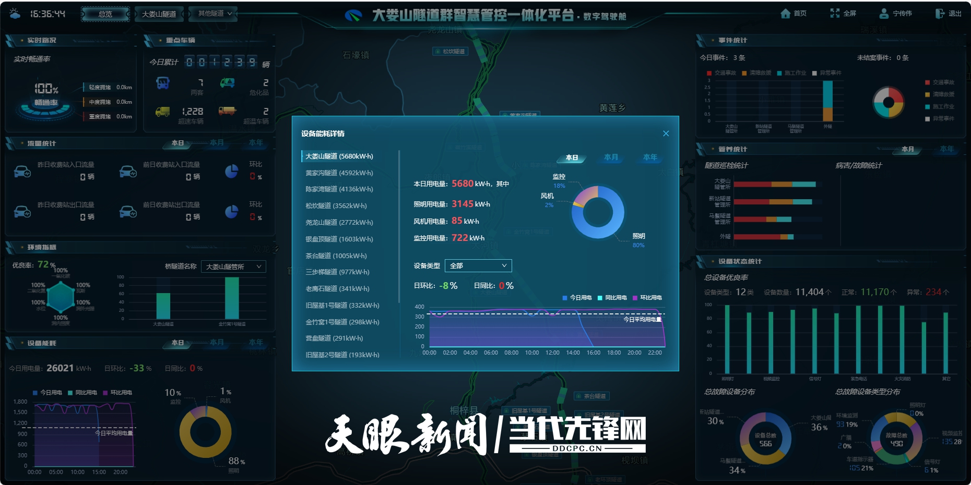
Task: Go to 首页 via the home icon
Action: coord(785,14)
